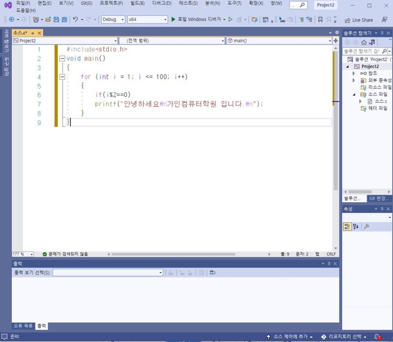Click the Navigate Backward arrow in toolbar
The height and width of the screenshot is (342, 393).
11,19
